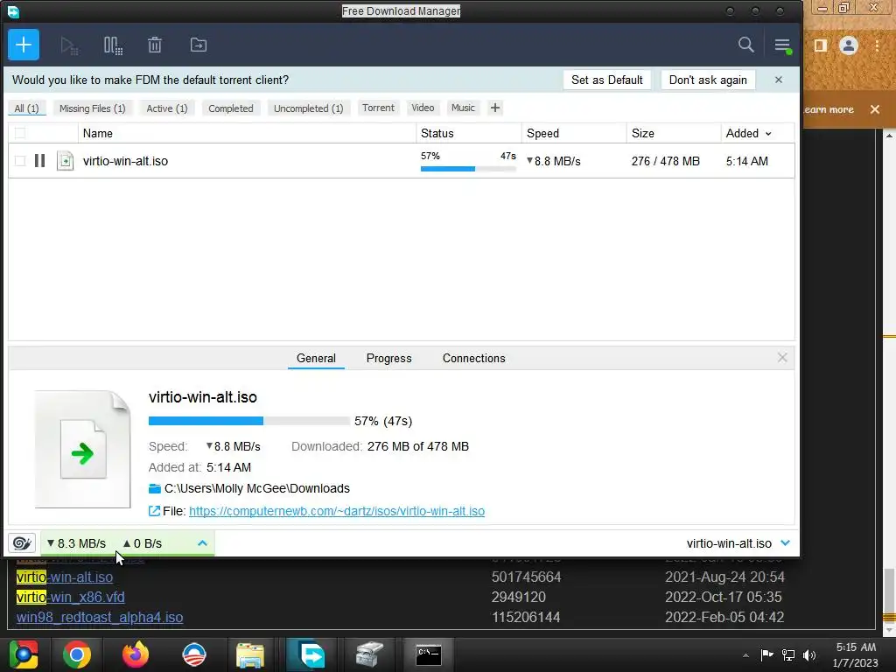Add a new filter tab with plus

click(x=495, y=108)
